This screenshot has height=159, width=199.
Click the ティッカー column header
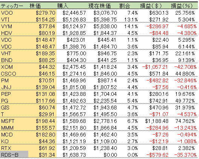coord(12,6)
